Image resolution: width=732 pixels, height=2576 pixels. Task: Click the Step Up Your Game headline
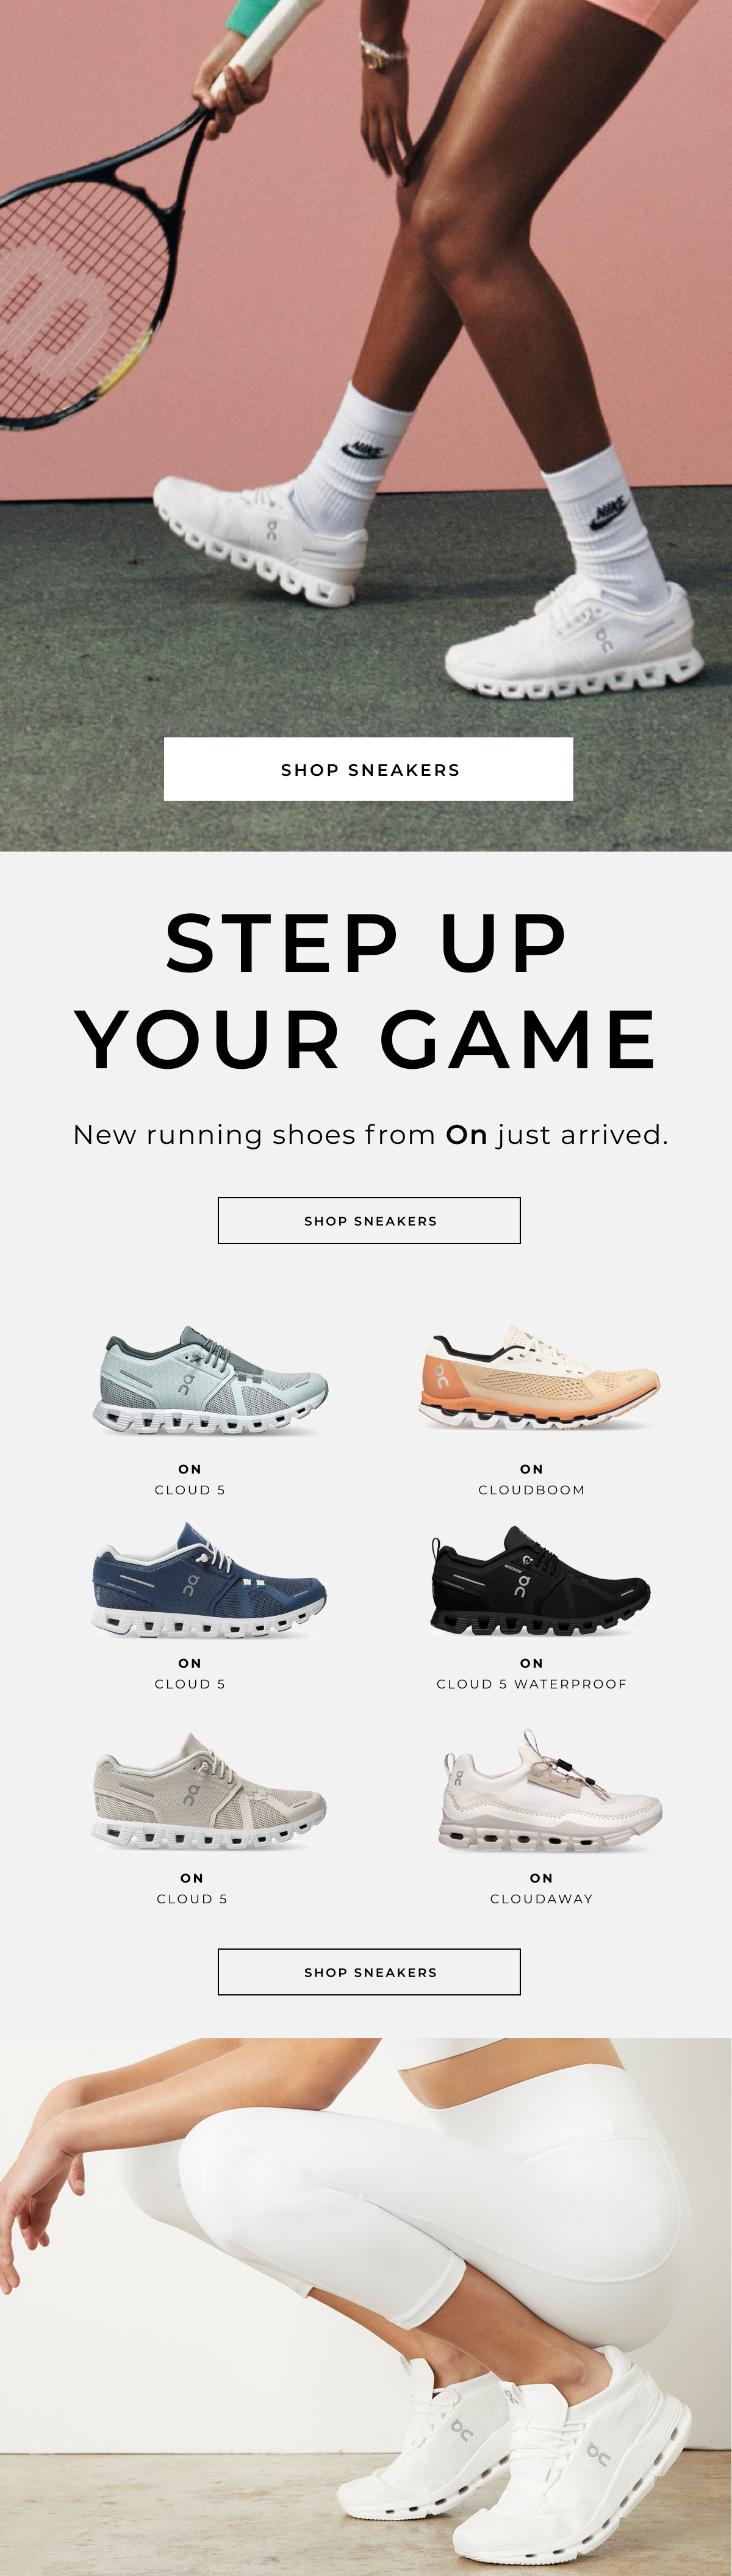coord(367,990)
